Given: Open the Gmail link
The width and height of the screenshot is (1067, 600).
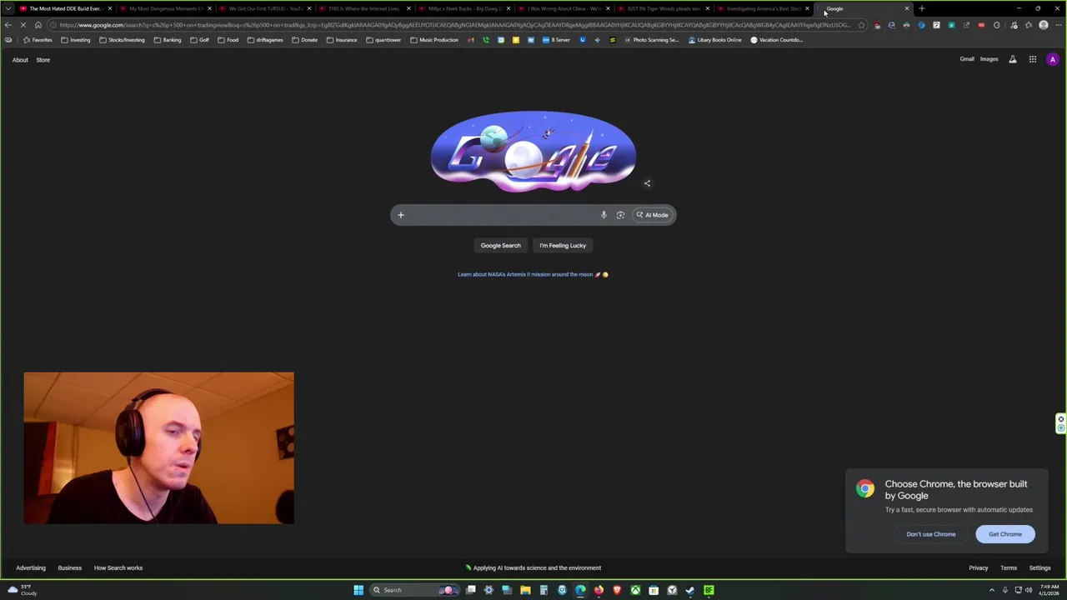Looking at the screenshot, I should tap(967, 59).
